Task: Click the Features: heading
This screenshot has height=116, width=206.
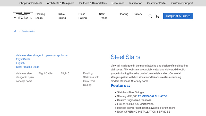Action: [120, 86]
